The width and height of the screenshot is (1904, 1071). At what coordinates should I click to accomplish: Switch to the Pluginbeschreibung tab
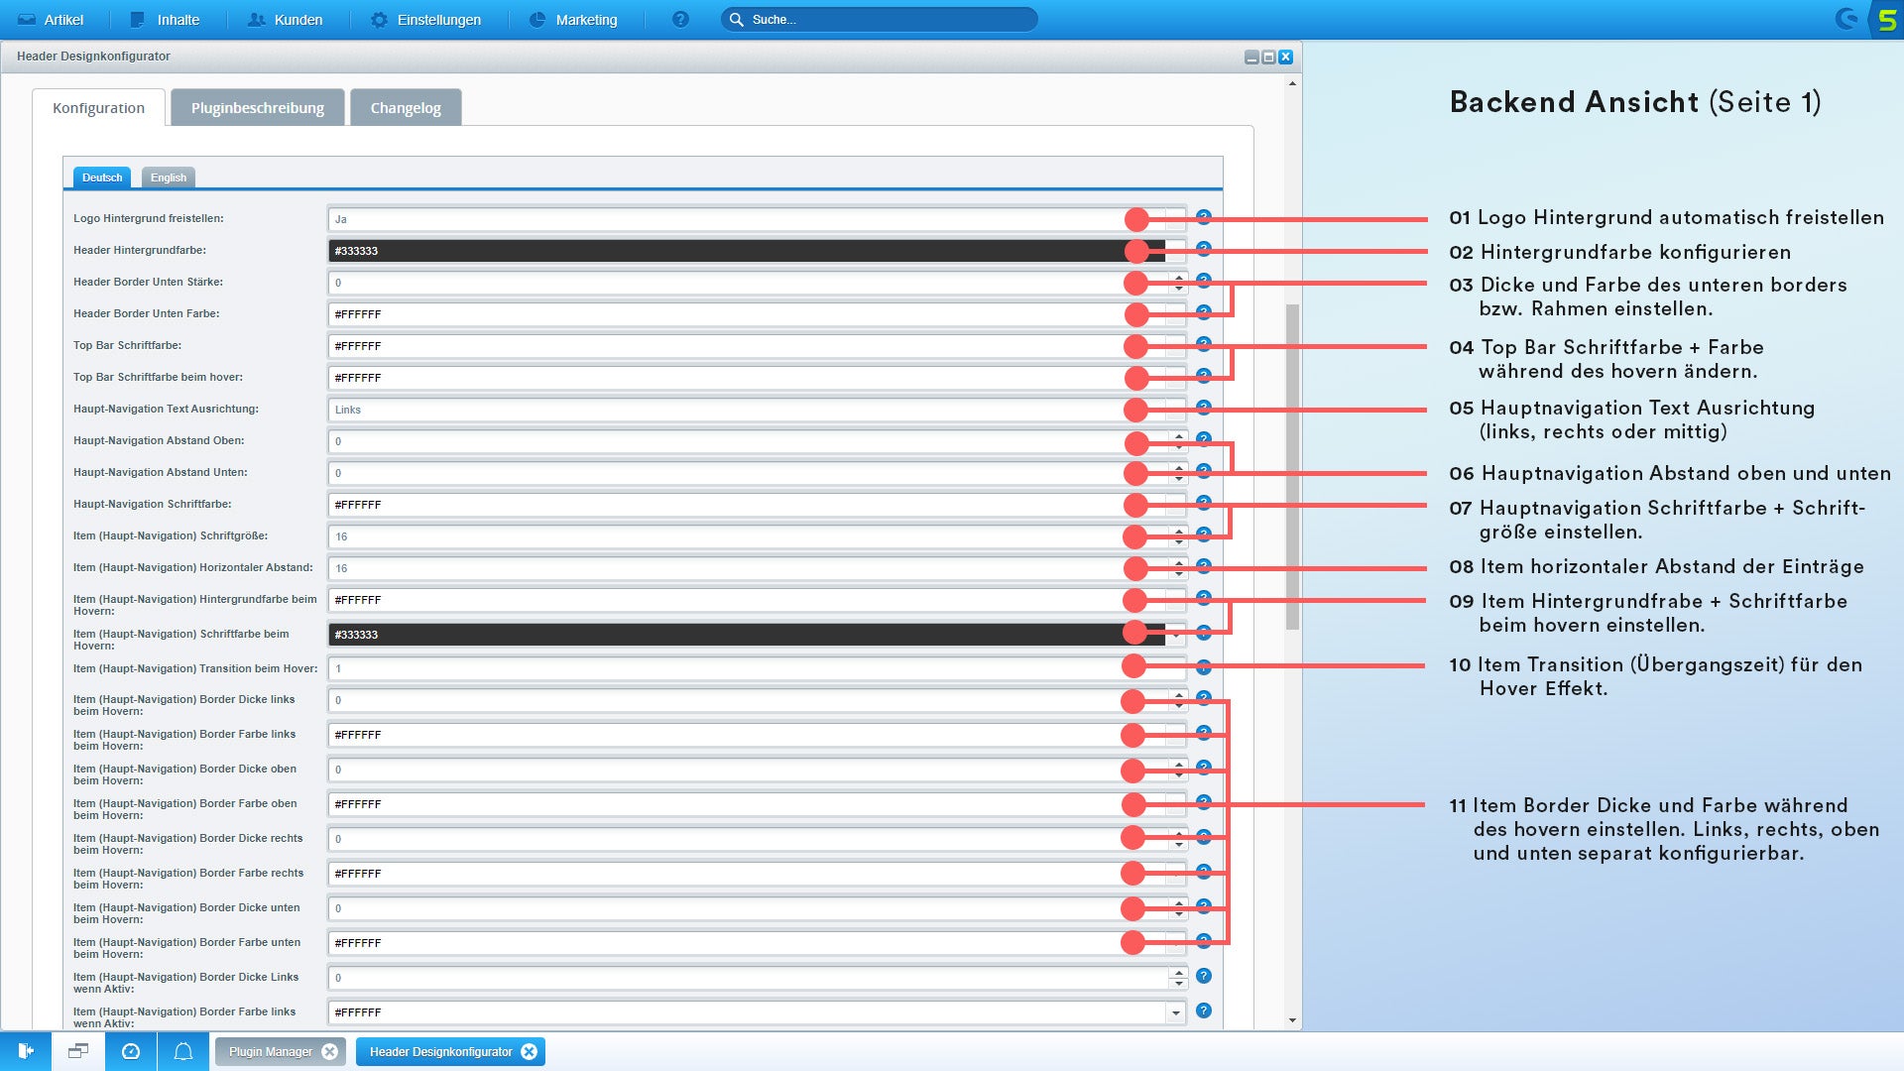pyautogui.click(x=258, y=107)
